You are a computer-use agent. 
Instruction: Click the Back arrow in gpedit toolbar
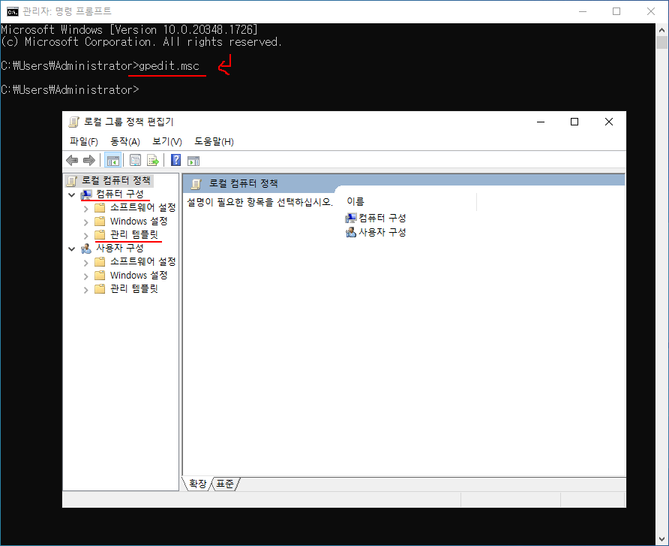tap(72, 161)
